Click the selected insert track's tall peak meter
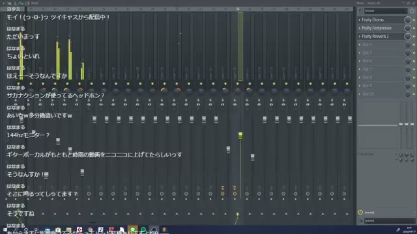417x234 pixels. tap(240, 46)
